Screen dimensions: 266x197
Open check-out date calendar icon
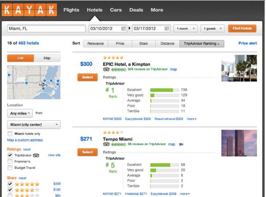click(167, 28)
